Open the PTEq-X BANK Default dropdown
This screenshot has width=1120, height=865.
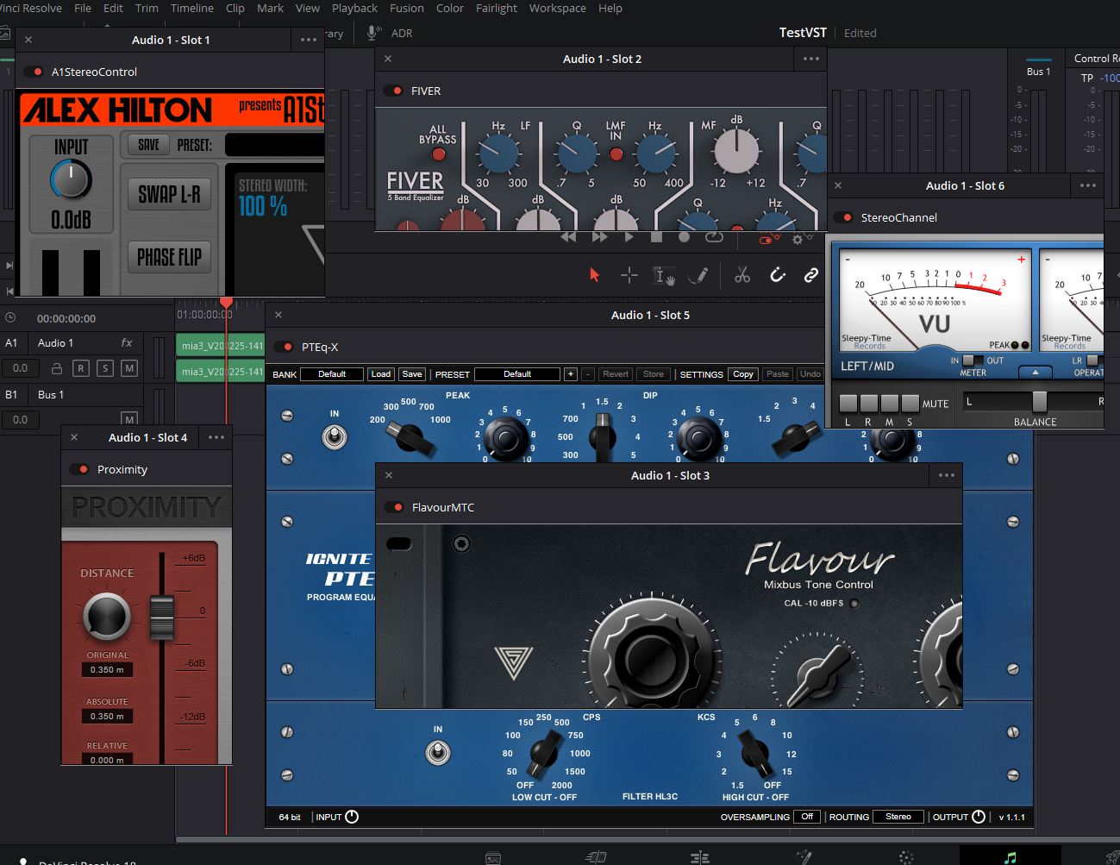(332, 374)
